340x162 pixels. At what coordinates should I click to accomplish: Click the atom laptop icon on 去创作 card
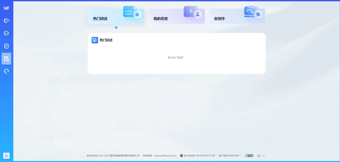[x=253, y=12]
